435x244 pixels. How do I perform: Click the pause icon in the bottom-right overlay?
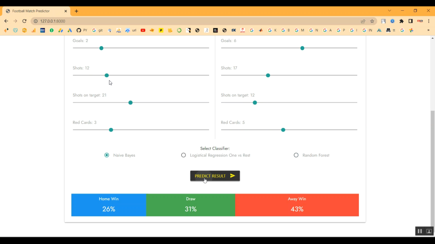coord(420,231)
